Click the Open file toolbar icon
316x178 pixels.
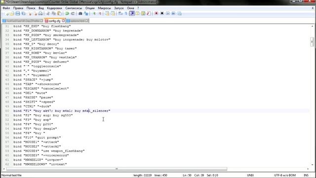12,13
